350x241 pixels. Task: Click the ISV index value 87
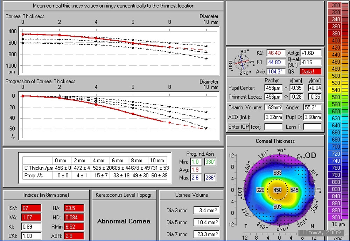pyautogui.click(x=31, y=208)
